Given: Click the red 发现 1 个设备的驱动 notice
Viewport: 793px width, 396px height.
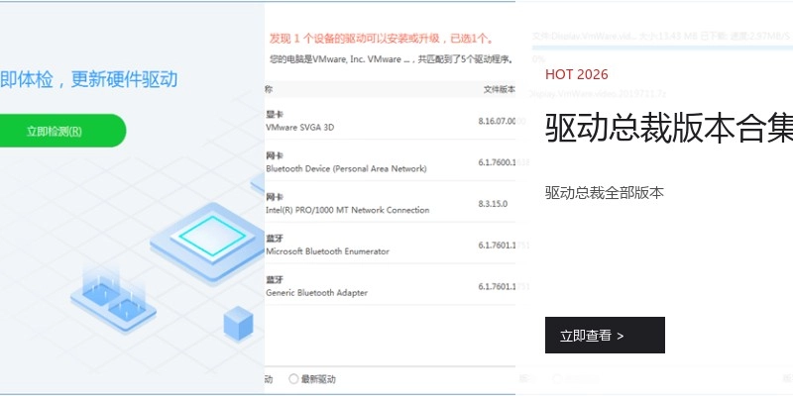Looking at the screenshot, I should [382, 39].
